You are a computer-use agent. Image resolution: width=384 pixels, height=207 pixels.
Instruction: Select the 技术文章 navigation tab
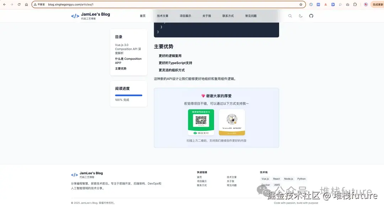tap(162, 16)
